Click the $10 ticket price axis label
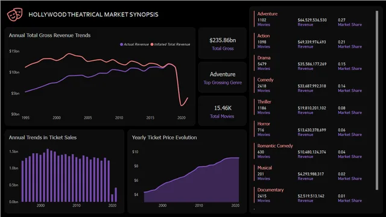 coord(135,152)
